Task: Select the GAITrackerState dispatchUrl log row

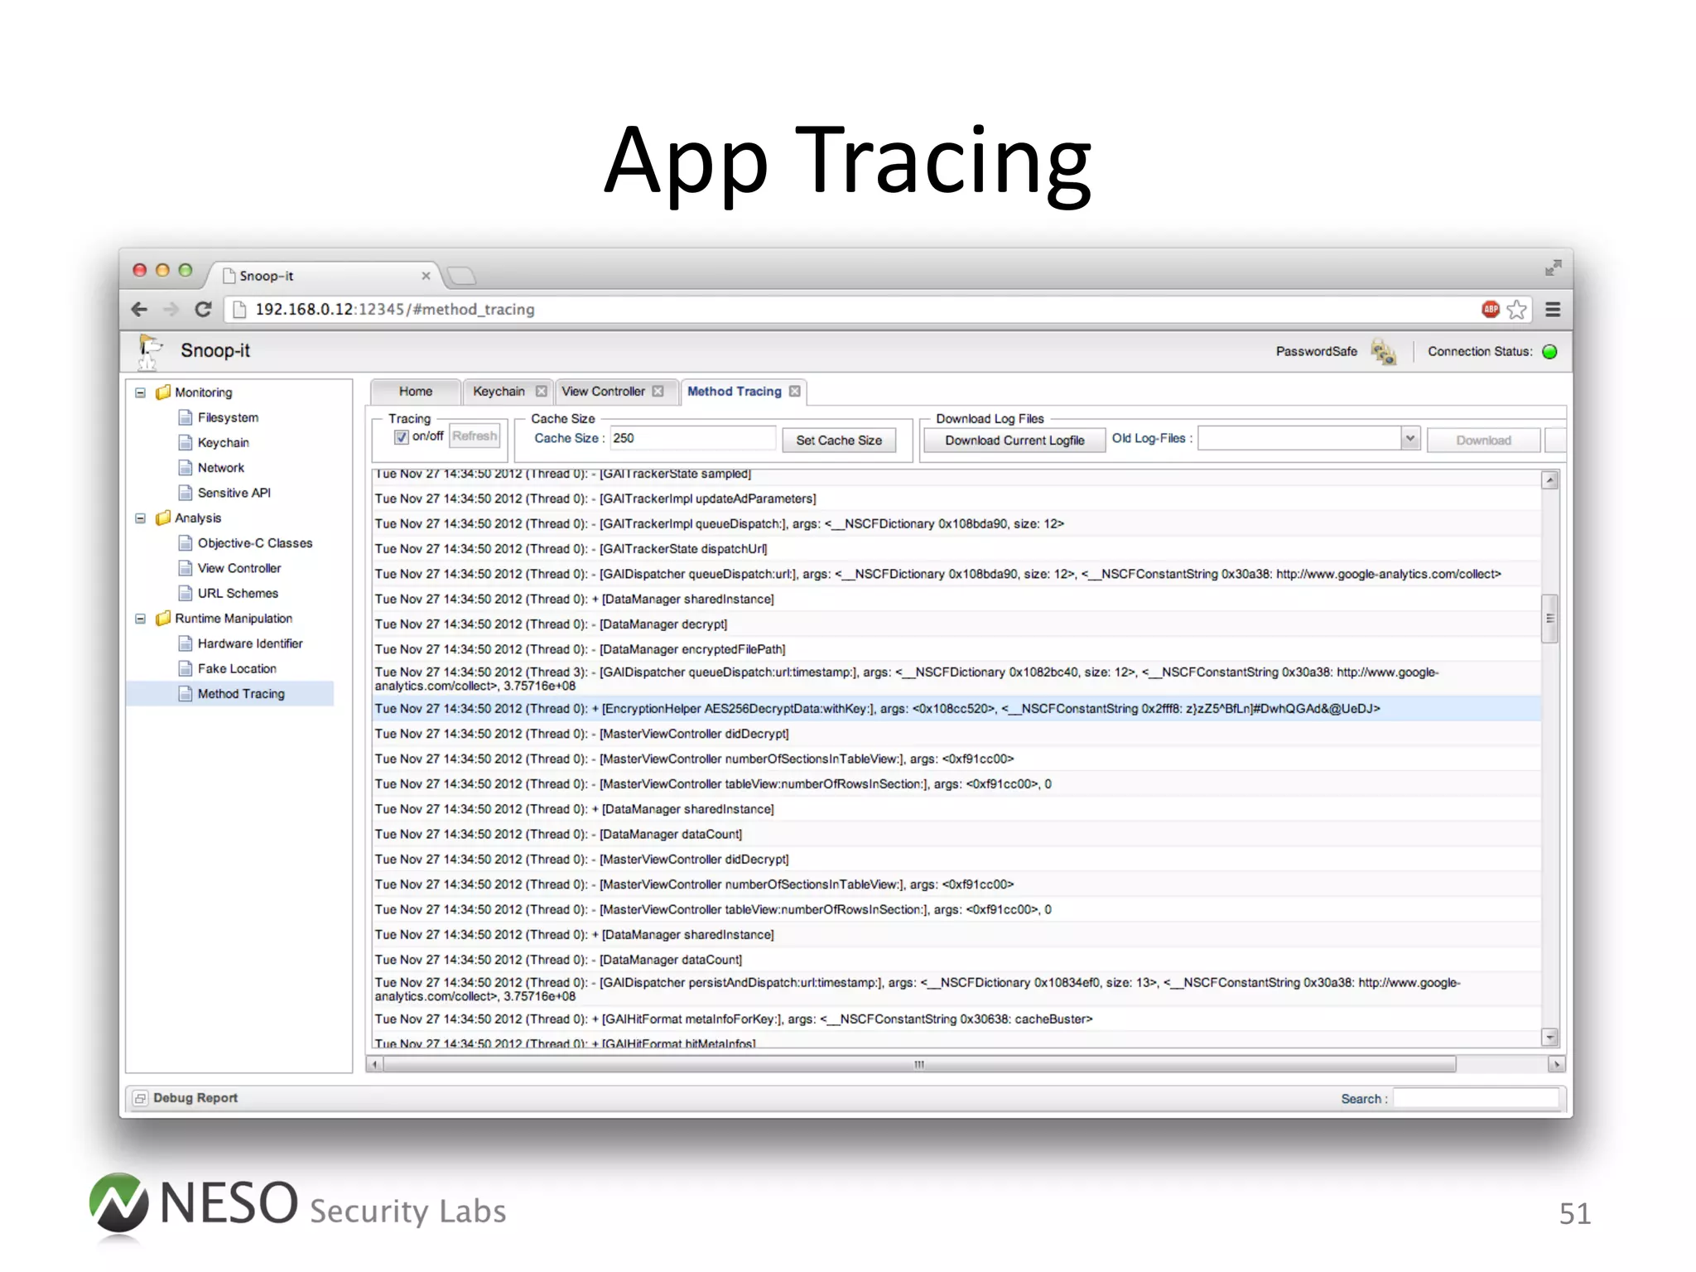Action: [x=956, y=549]
